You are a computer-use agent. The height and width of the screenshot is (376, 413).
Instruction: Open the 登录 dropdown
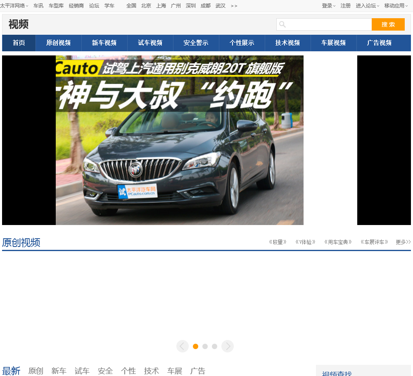tap(328, 5)
